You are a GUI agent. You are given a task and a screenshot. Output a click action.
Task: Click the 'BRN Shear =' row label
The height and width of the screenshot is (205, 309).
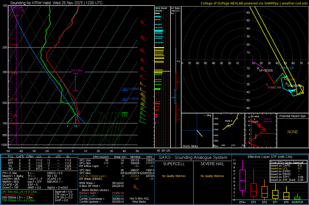[x=87, y=183]
